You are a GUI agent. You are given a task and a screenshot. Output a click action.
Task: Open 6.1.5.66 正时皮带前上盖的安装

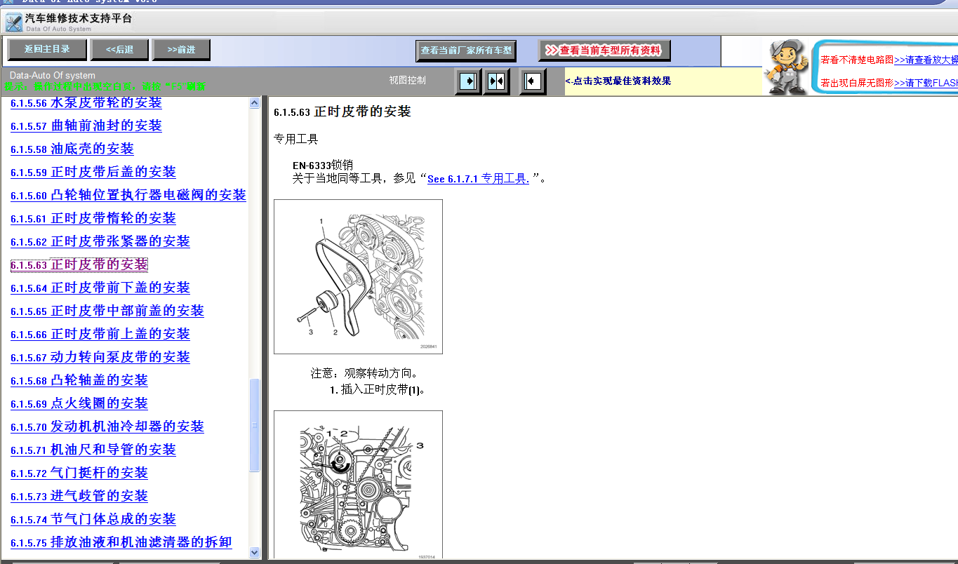click(x=100, y=334)
